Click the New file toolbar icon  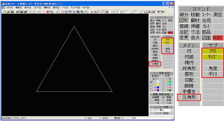coord(5,12)
